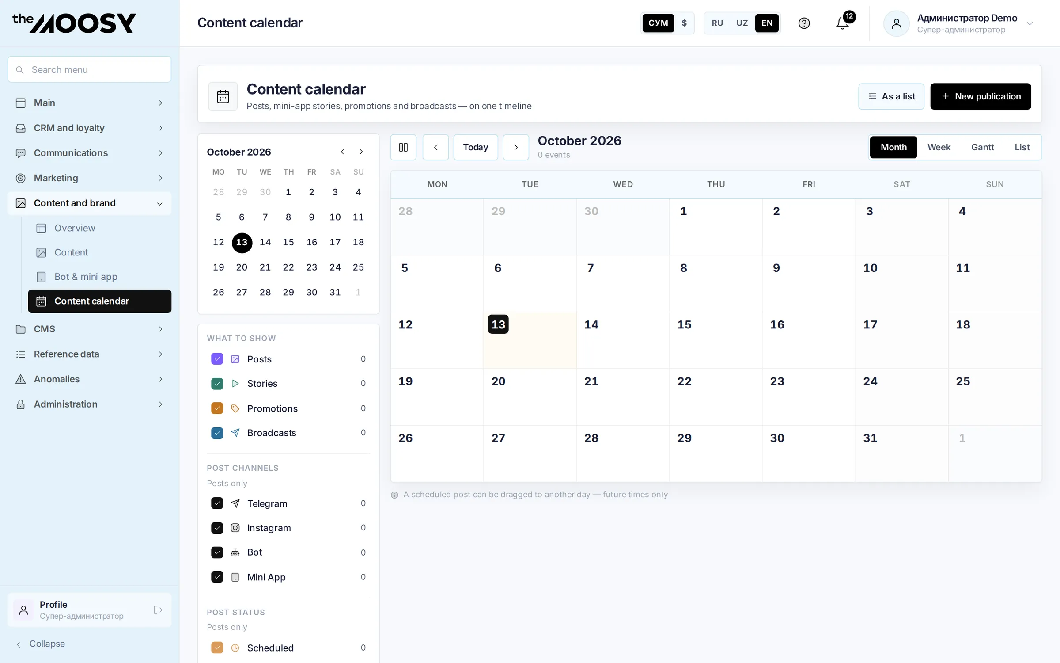The width and height of the screenshot is (1060, 663).
Task: Switch to the Gantt view tab
Action: pyautogui.click(x=982, y=147)
